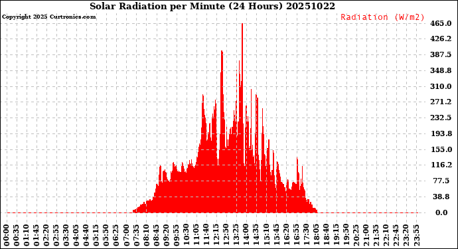Viewport: 458px width, 249px height.
Task: Click the y-axis value 232.5
Action: click(x=441, y=118)
